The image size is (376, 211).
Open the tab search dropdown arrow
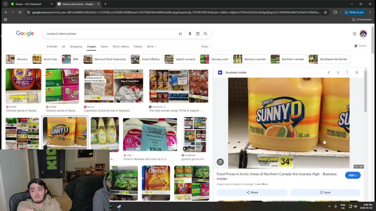(x=5, y=4)
